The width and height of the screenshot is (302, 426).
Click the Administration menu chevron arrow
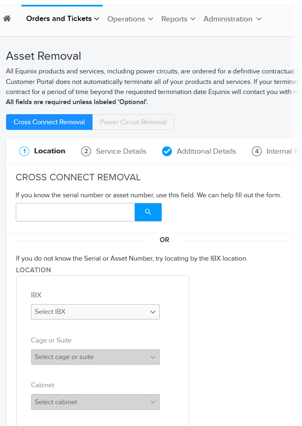click(259, 19)
